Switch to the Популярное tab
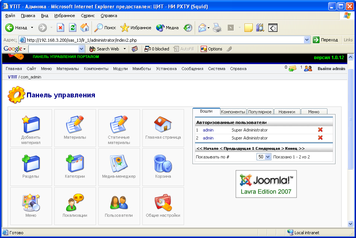Screen dimensions: 356x238 tap(260, 112)
